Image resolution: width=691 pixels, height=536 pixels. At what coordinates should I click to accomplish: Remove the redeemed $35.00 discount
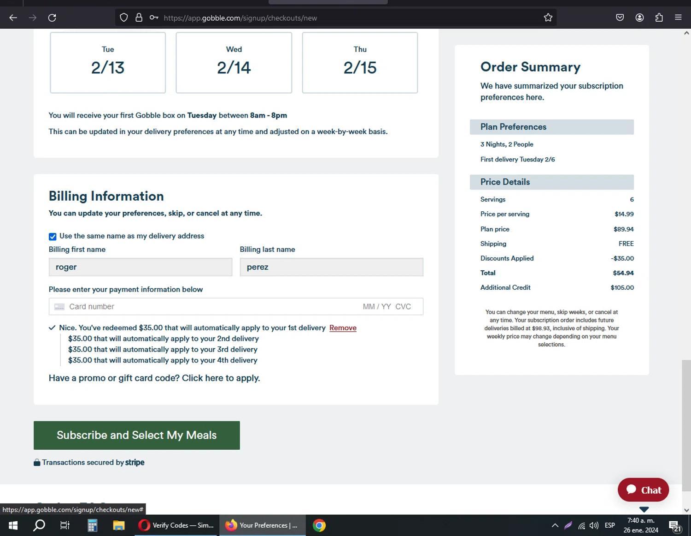tap(343, 328)
